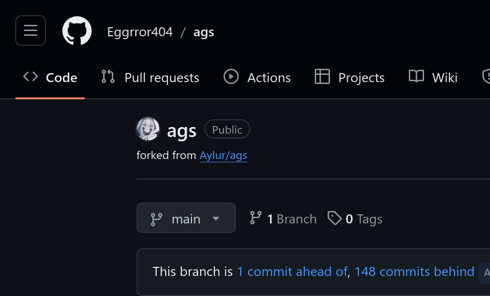Switch to the Pull requests tab

click(x=161, y=77)
